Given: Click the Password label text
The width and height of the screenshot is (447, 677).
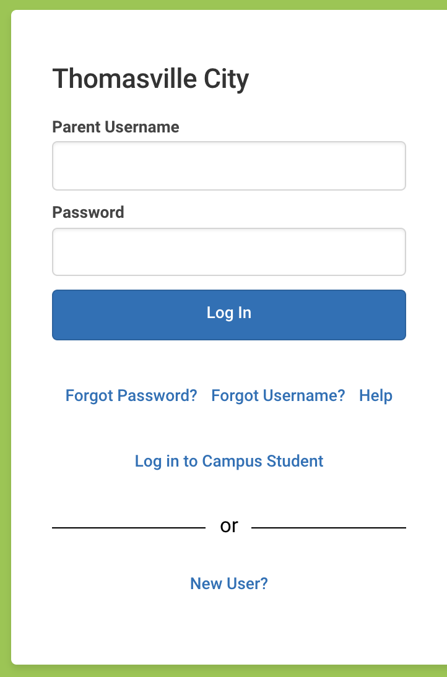Looking at the screenshot, I should (x=88, y=212).
